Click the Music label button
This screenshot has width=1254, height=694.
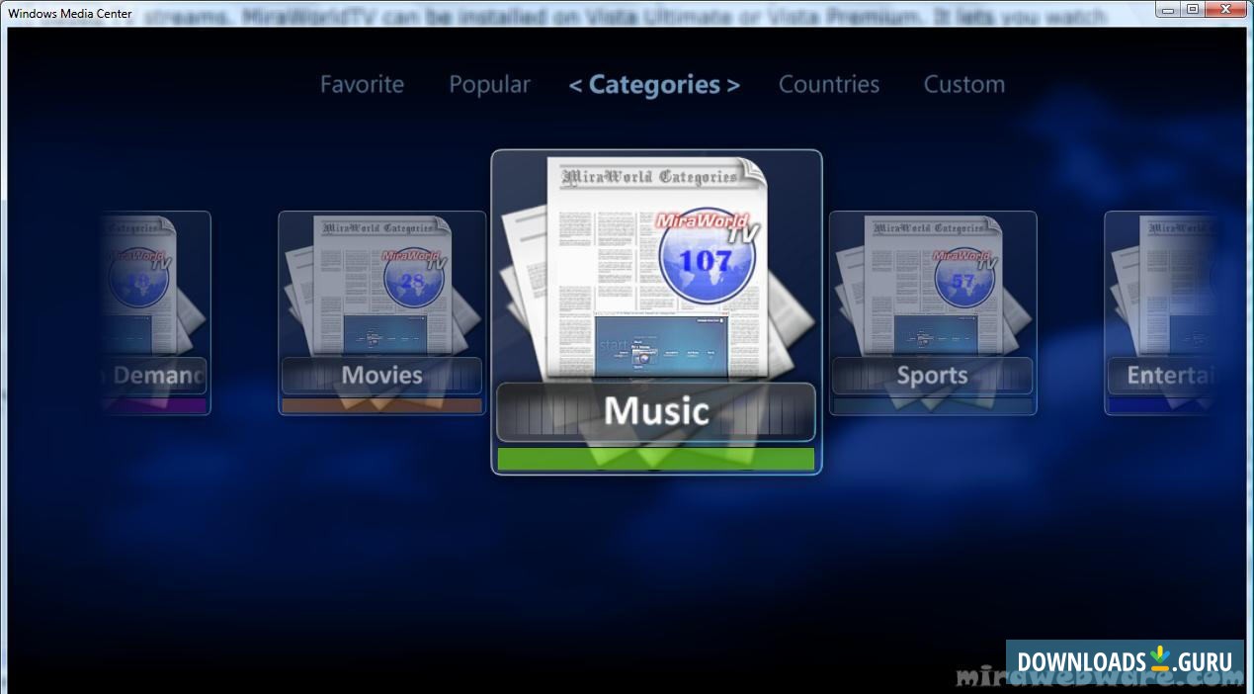click(656, 411)
